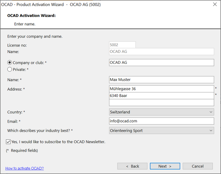Click the address line Mühlegasse 36
This screenshot has height=174, width=221.
point(162,89)
